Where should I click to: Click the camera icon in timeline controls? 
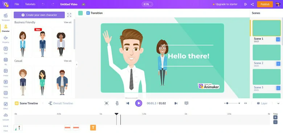(106, 103)
